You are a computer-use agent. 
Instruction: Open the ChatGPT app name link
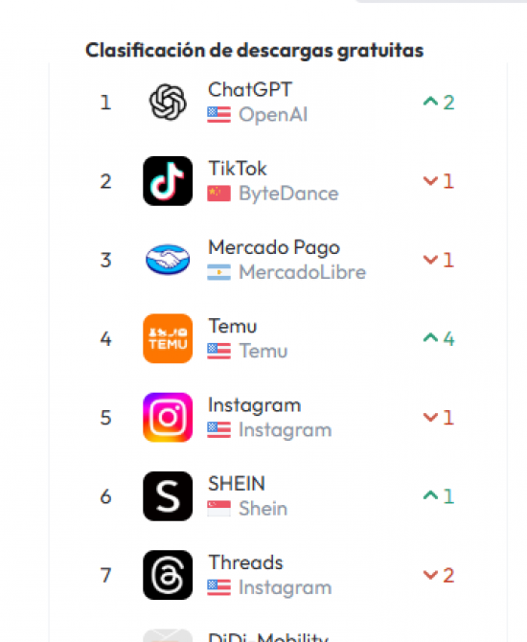tap(250, 90)
